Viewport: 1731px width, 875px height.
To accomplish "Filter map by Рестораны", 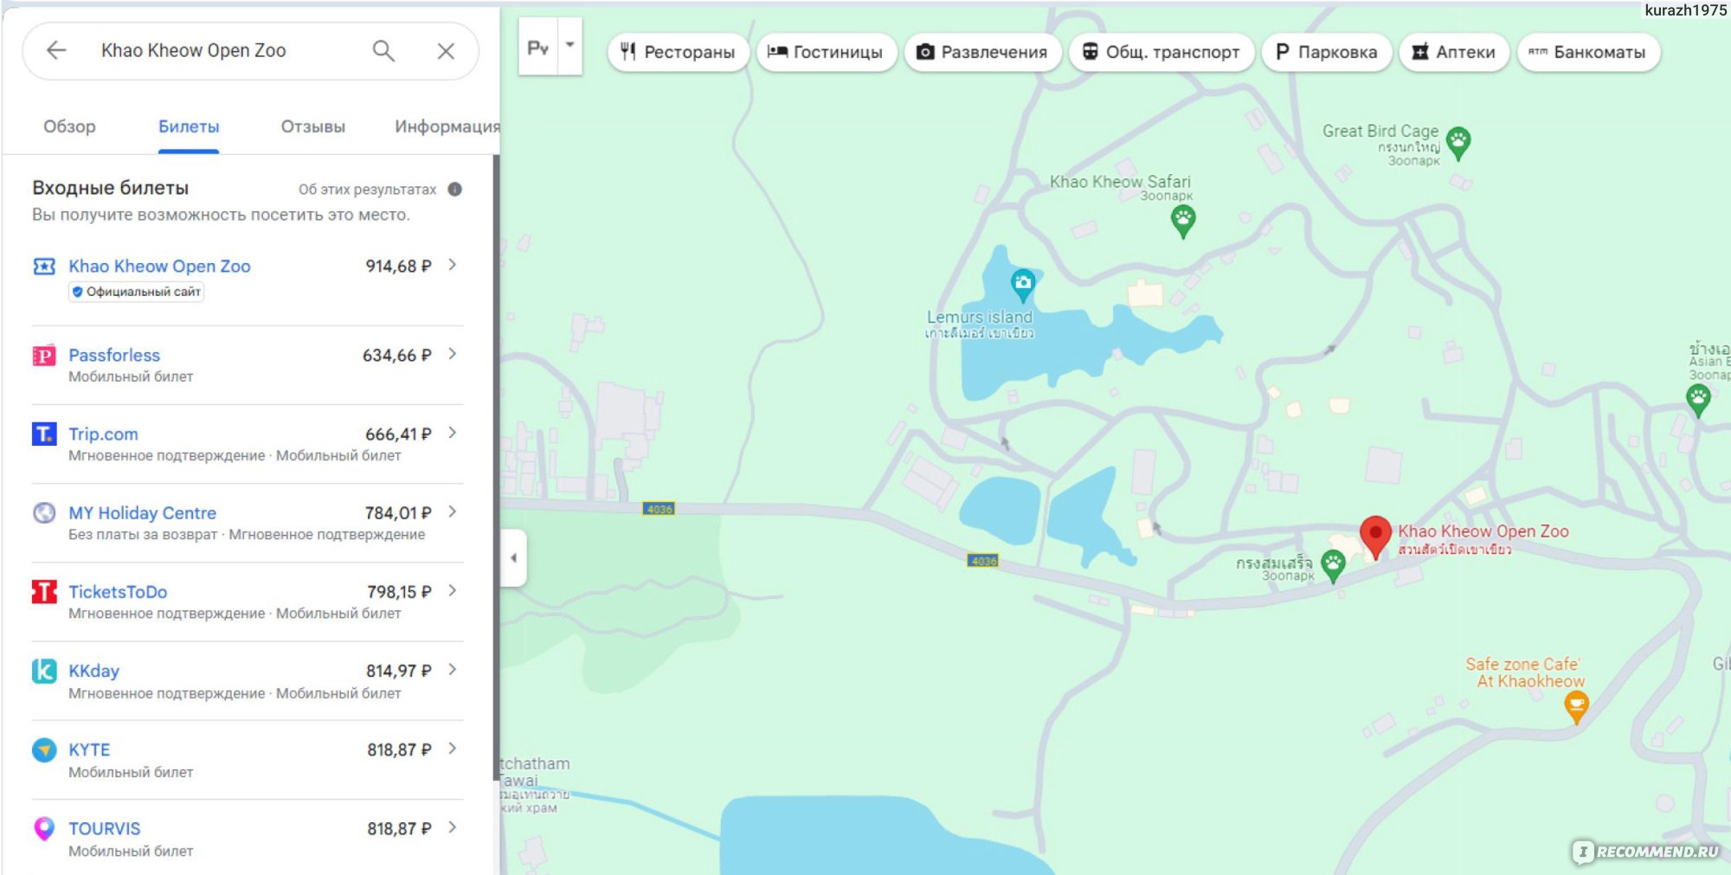I will 679,52.
